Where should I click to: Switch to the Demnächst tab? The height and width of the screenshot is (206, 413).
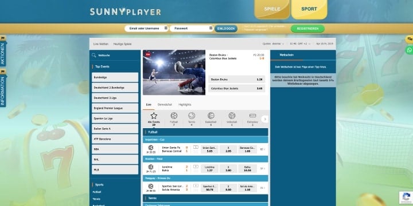click(165, 105)
